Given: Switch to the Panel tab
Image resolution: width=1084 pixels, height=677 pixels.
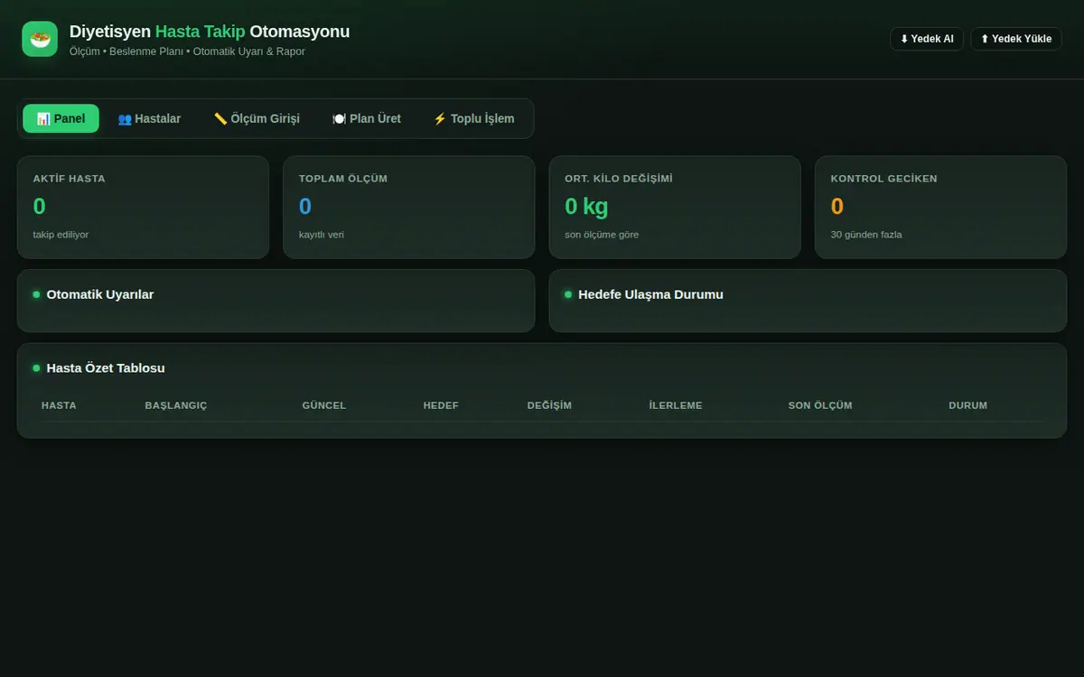Looking at the screenshot, I should (x=61, y=118).
